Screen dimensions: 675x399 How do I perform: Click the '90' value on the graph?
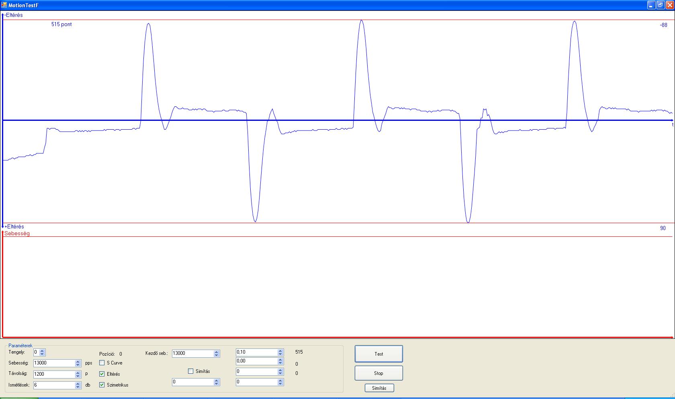[x=663, y=228]
